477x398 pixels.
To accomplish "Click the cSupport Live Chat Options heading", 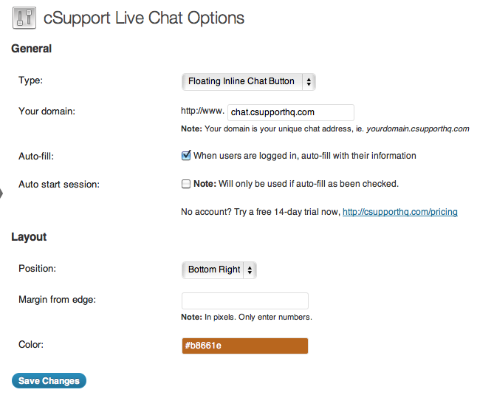I will (x=144, y=18).
